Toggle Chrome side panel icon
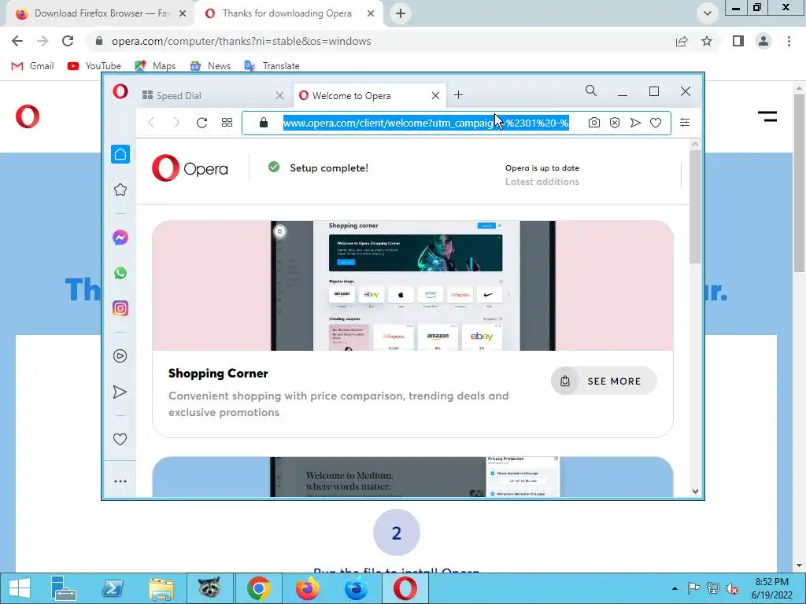806x604 pixels. (x=738, y=41)
